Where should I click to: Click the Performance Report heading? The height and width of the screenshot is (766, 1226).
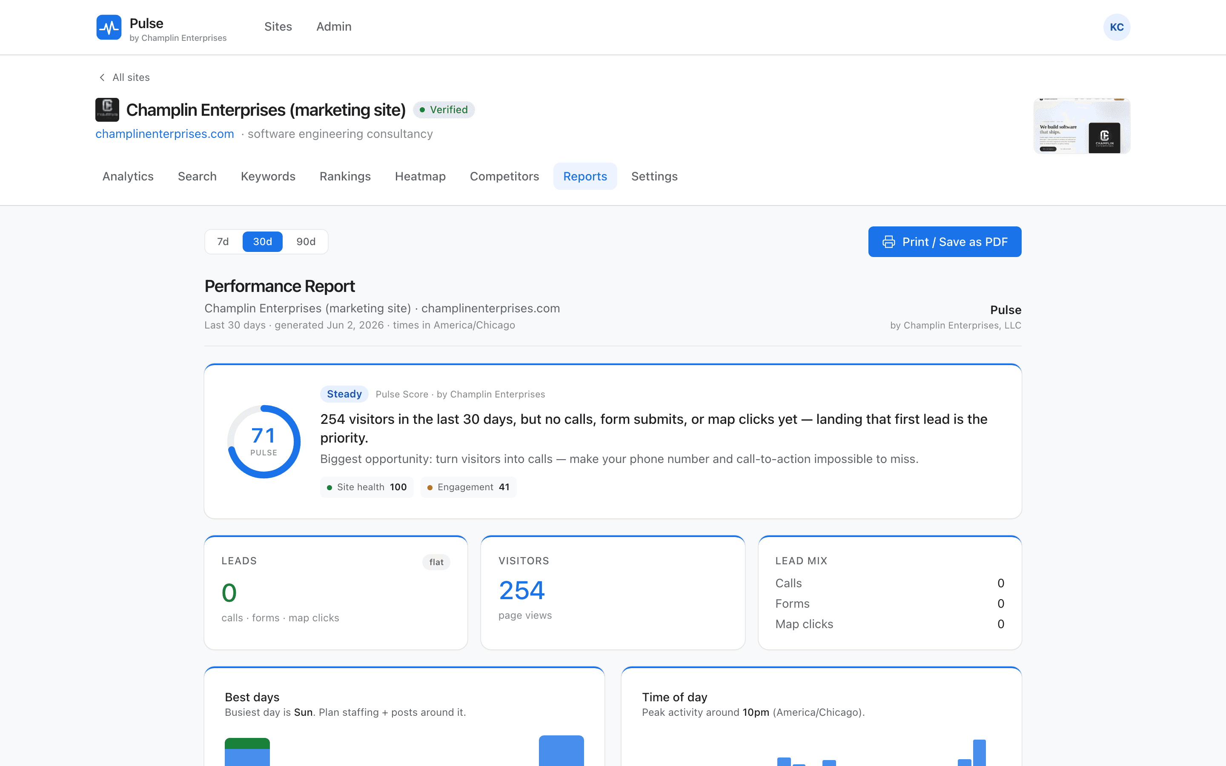pos(280,286)
